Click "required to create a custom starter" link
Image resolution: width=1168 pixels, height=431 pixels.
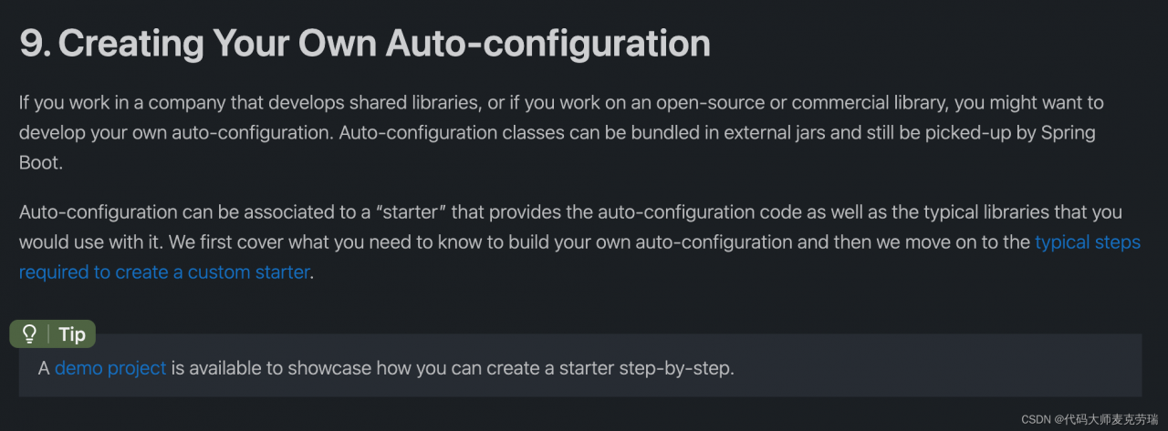coord(164,272)
